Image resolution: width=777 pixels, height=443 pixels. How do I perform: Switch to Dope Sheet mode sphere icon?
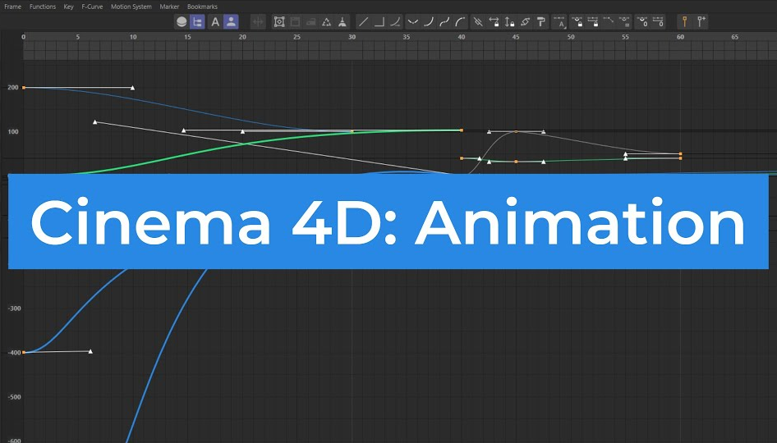point(182,22)
